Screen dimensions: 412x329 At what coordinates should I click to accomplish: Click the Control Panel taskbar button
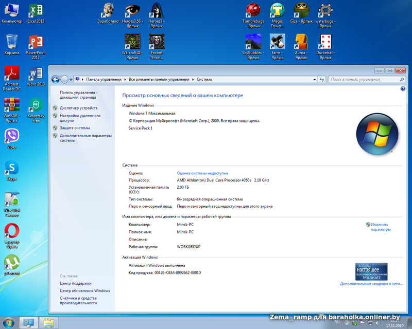coord(28,323)
